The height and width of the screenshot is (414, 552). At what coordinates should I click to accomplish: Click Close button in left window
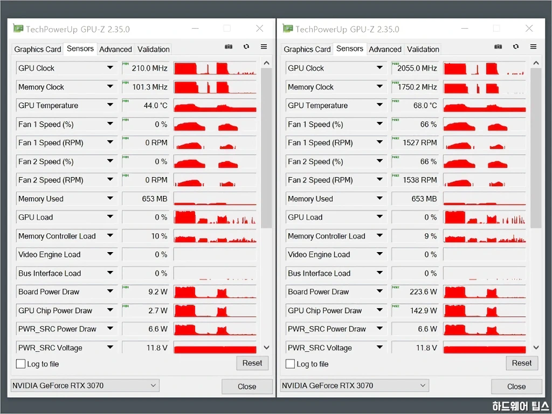click(x=247, y=386)
